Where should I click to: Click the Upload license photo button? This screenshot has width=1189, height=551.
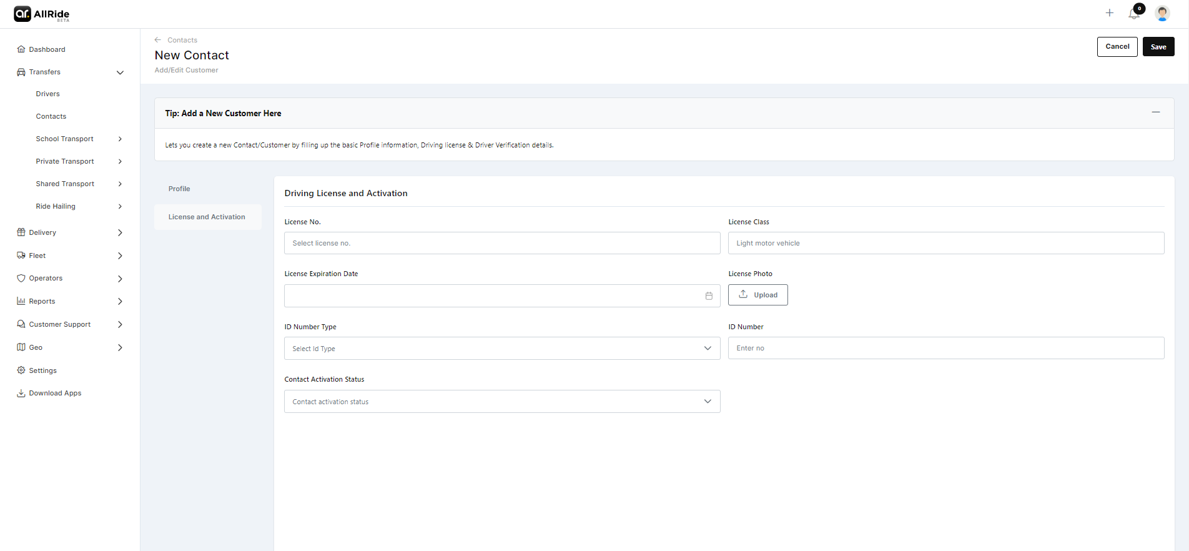(757, 295)
